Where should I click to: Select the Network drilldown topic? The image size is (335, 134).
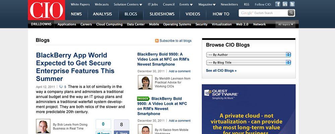pyautogui.click(x=259, y=24)
